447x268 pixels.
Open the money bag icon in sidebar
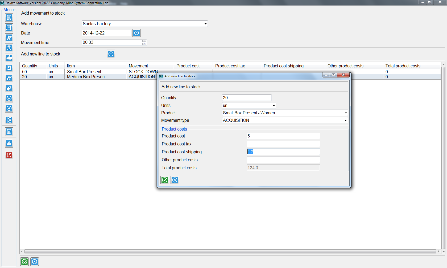click(9, 48)
